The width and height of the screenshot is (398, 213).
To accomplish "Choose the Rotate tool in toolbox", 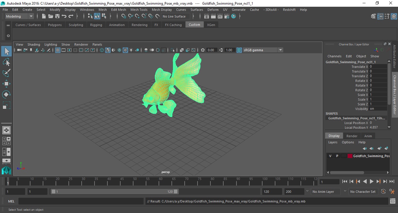I will click(x=6, y=95).
